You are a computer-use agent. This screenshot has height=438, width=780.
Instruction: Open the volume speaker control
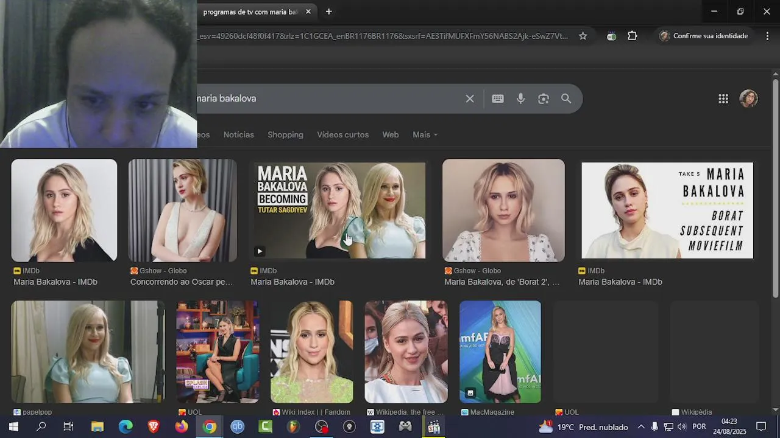click(681, 427)
